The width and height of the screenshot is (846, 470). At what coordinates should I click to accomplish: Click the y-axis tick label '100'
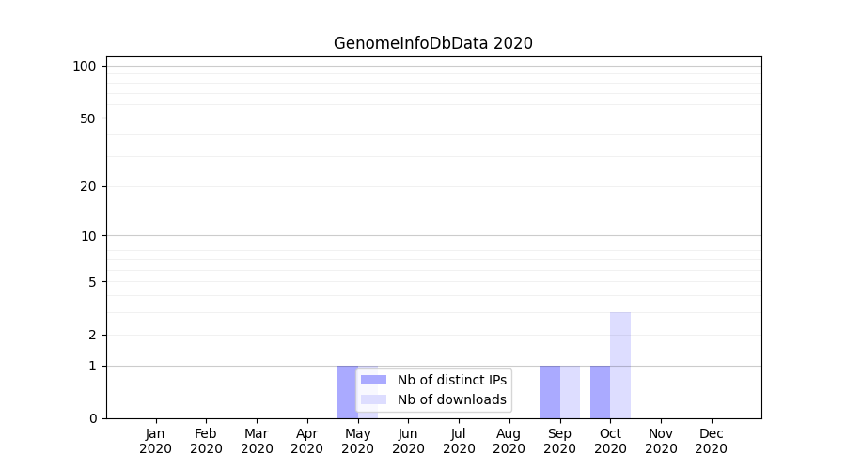(x=85, y=66)
